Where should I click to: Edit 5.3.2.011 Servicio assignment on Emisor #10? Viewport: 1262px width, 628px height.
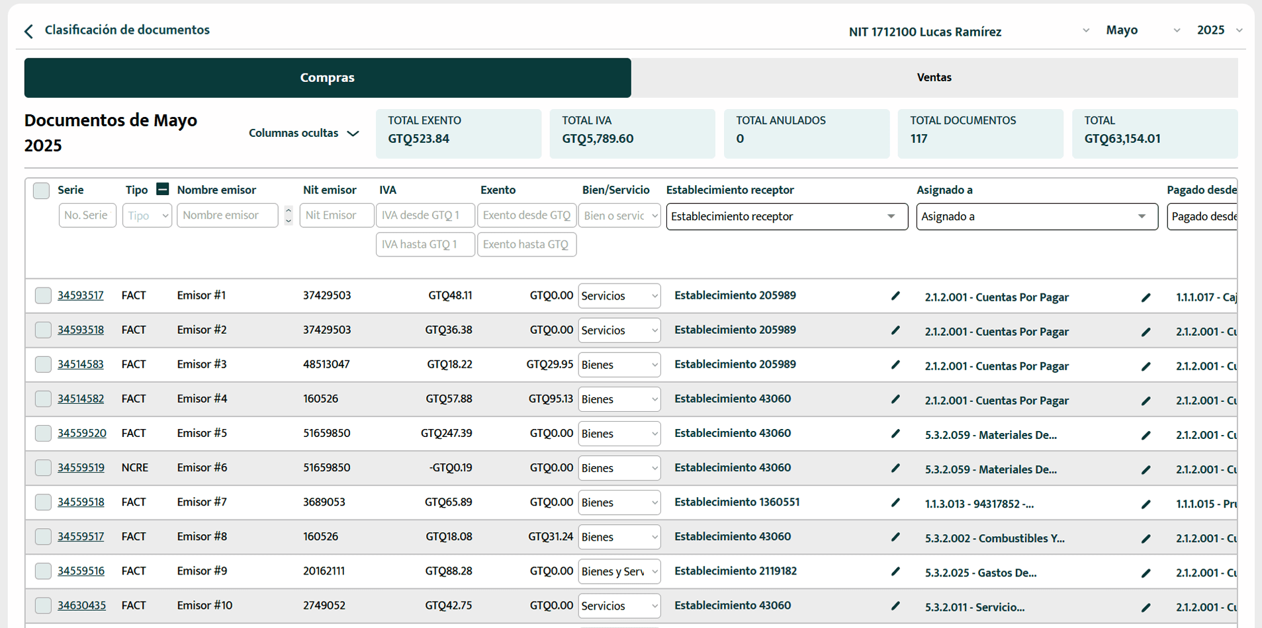[1146, 607]
